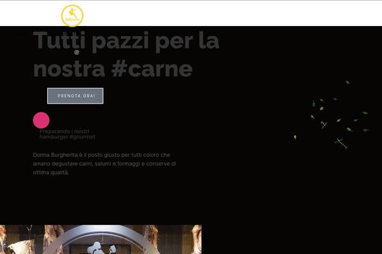The image size is (382, 254).
Task: Open the butcher shop photo thumbnail
Action: 101,239
